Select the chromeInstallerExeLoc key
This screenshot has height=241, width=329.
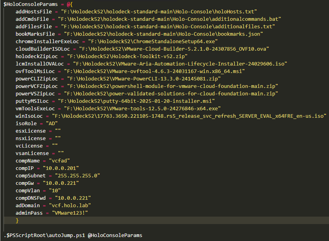pyautogui.click(x=47, y=41)
